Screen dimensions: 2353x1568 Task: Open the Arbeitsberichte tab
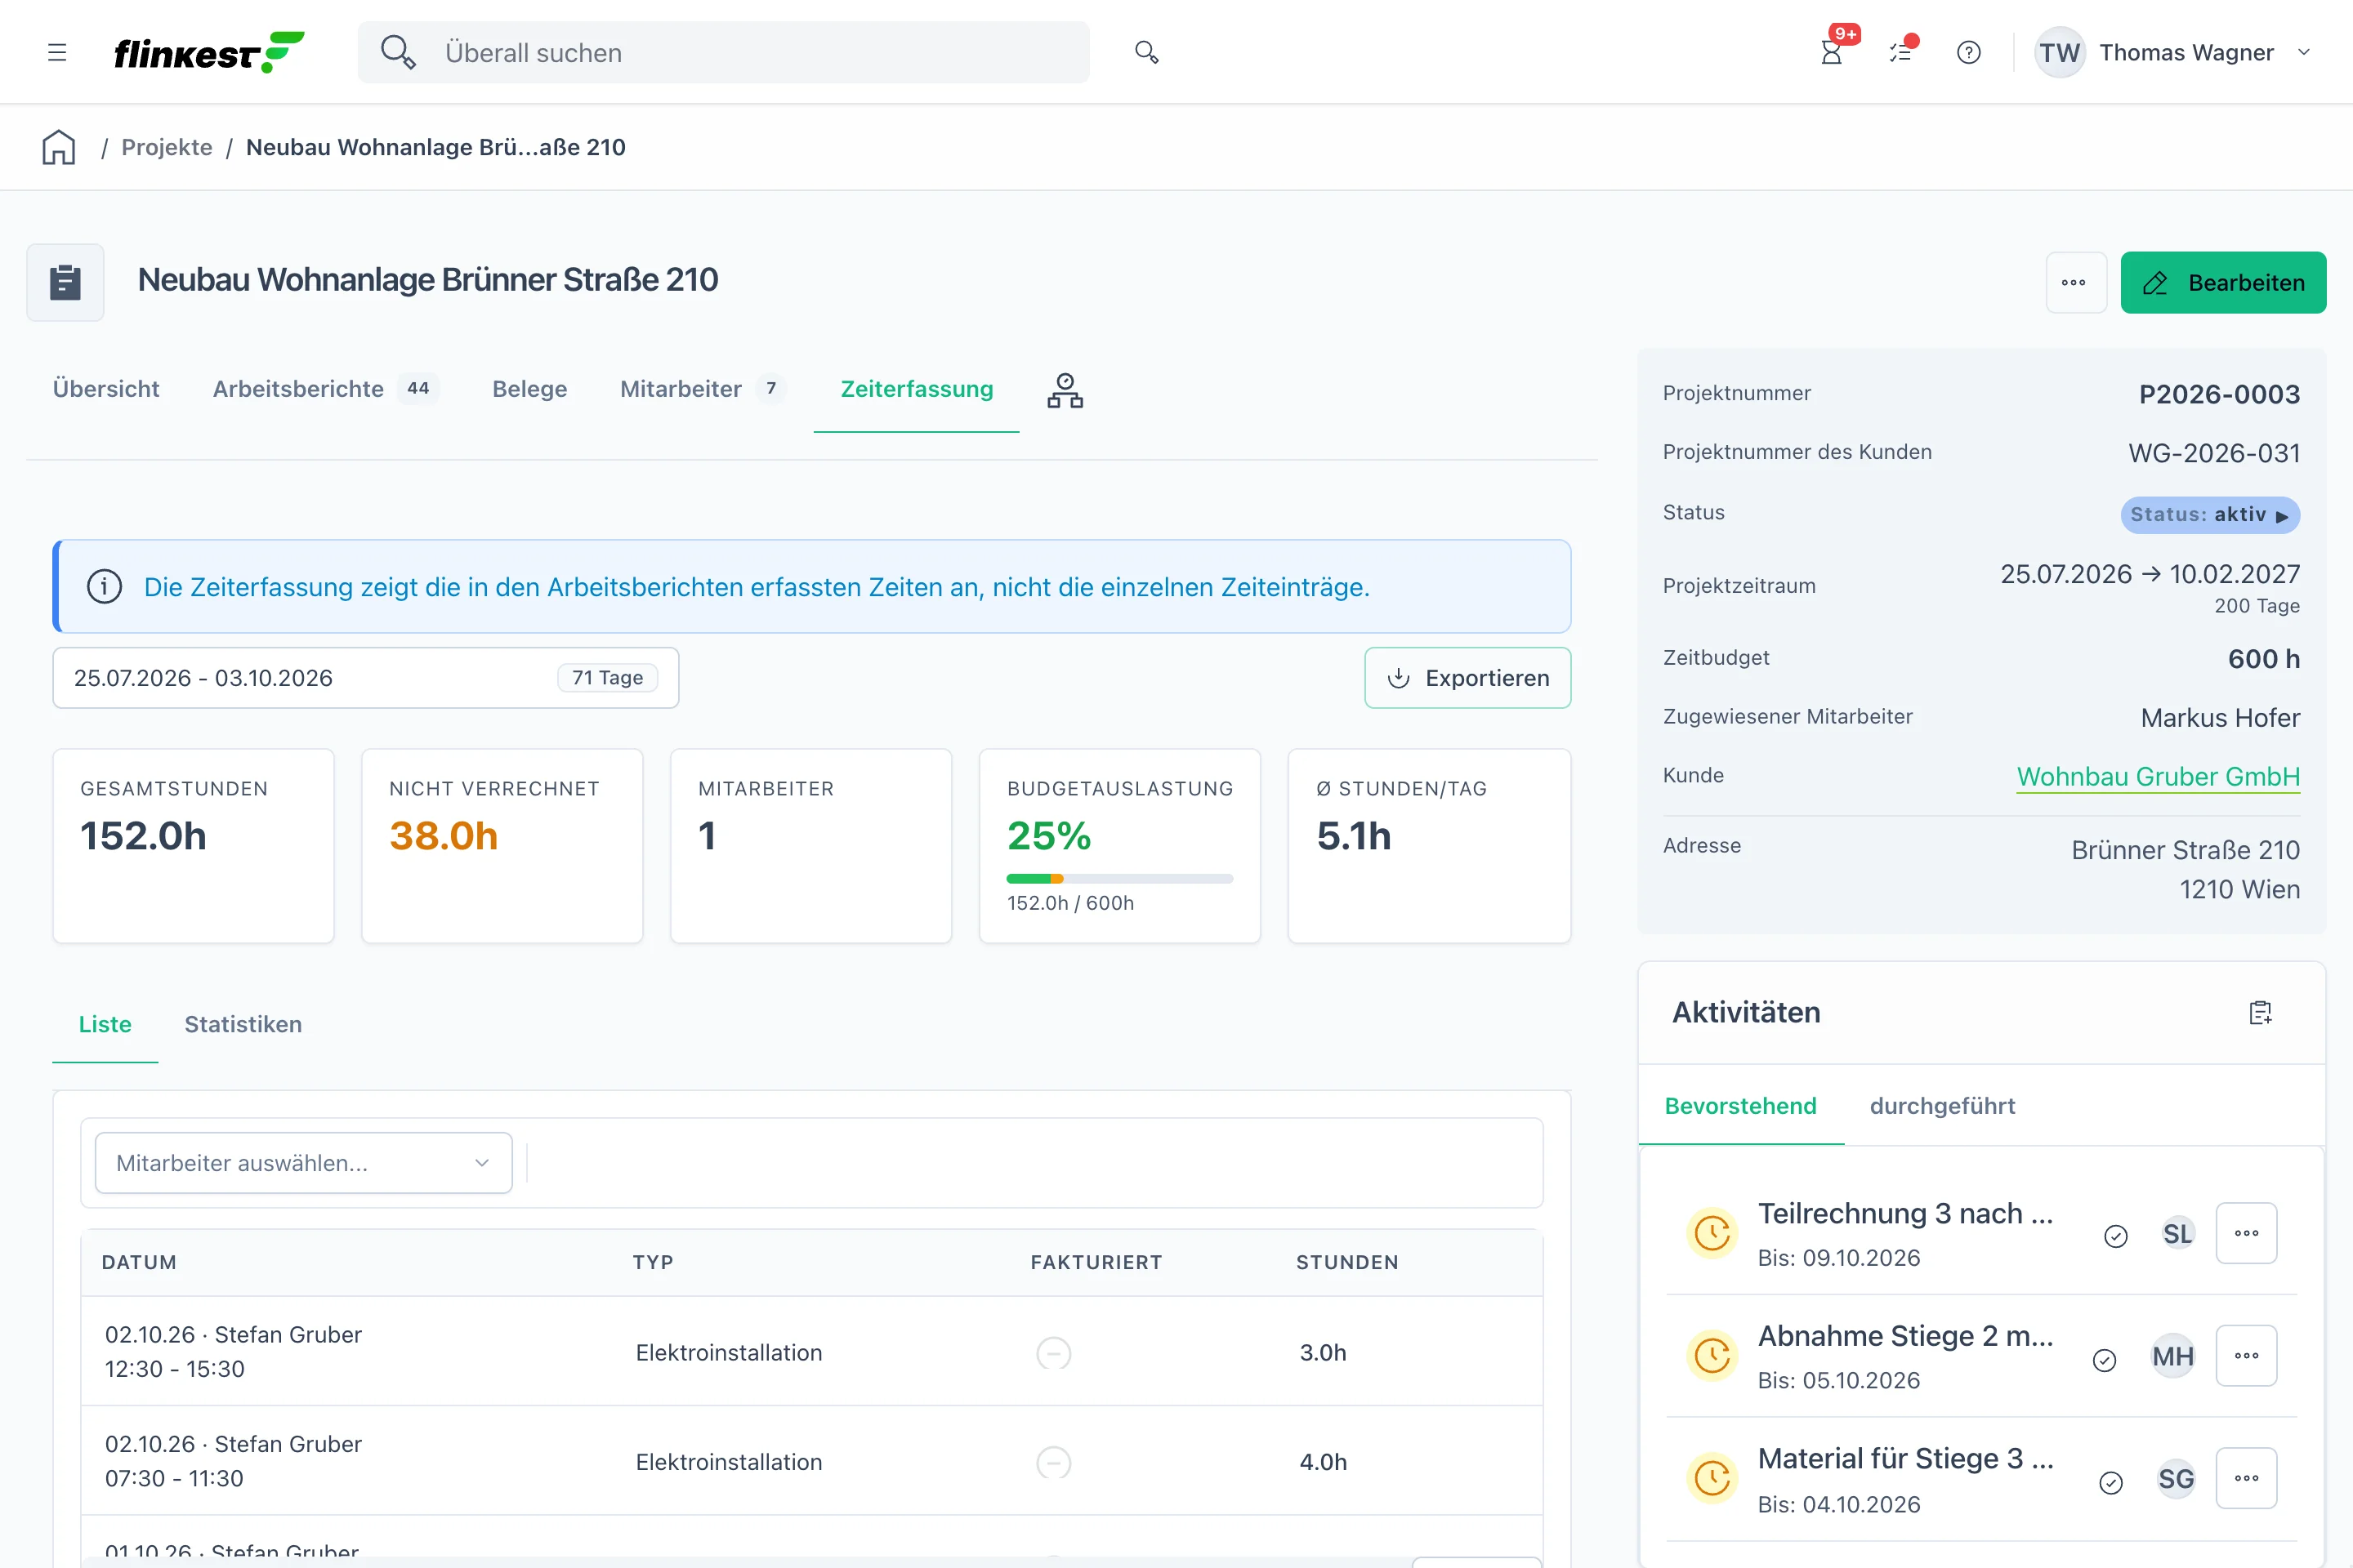pos(324,389)
